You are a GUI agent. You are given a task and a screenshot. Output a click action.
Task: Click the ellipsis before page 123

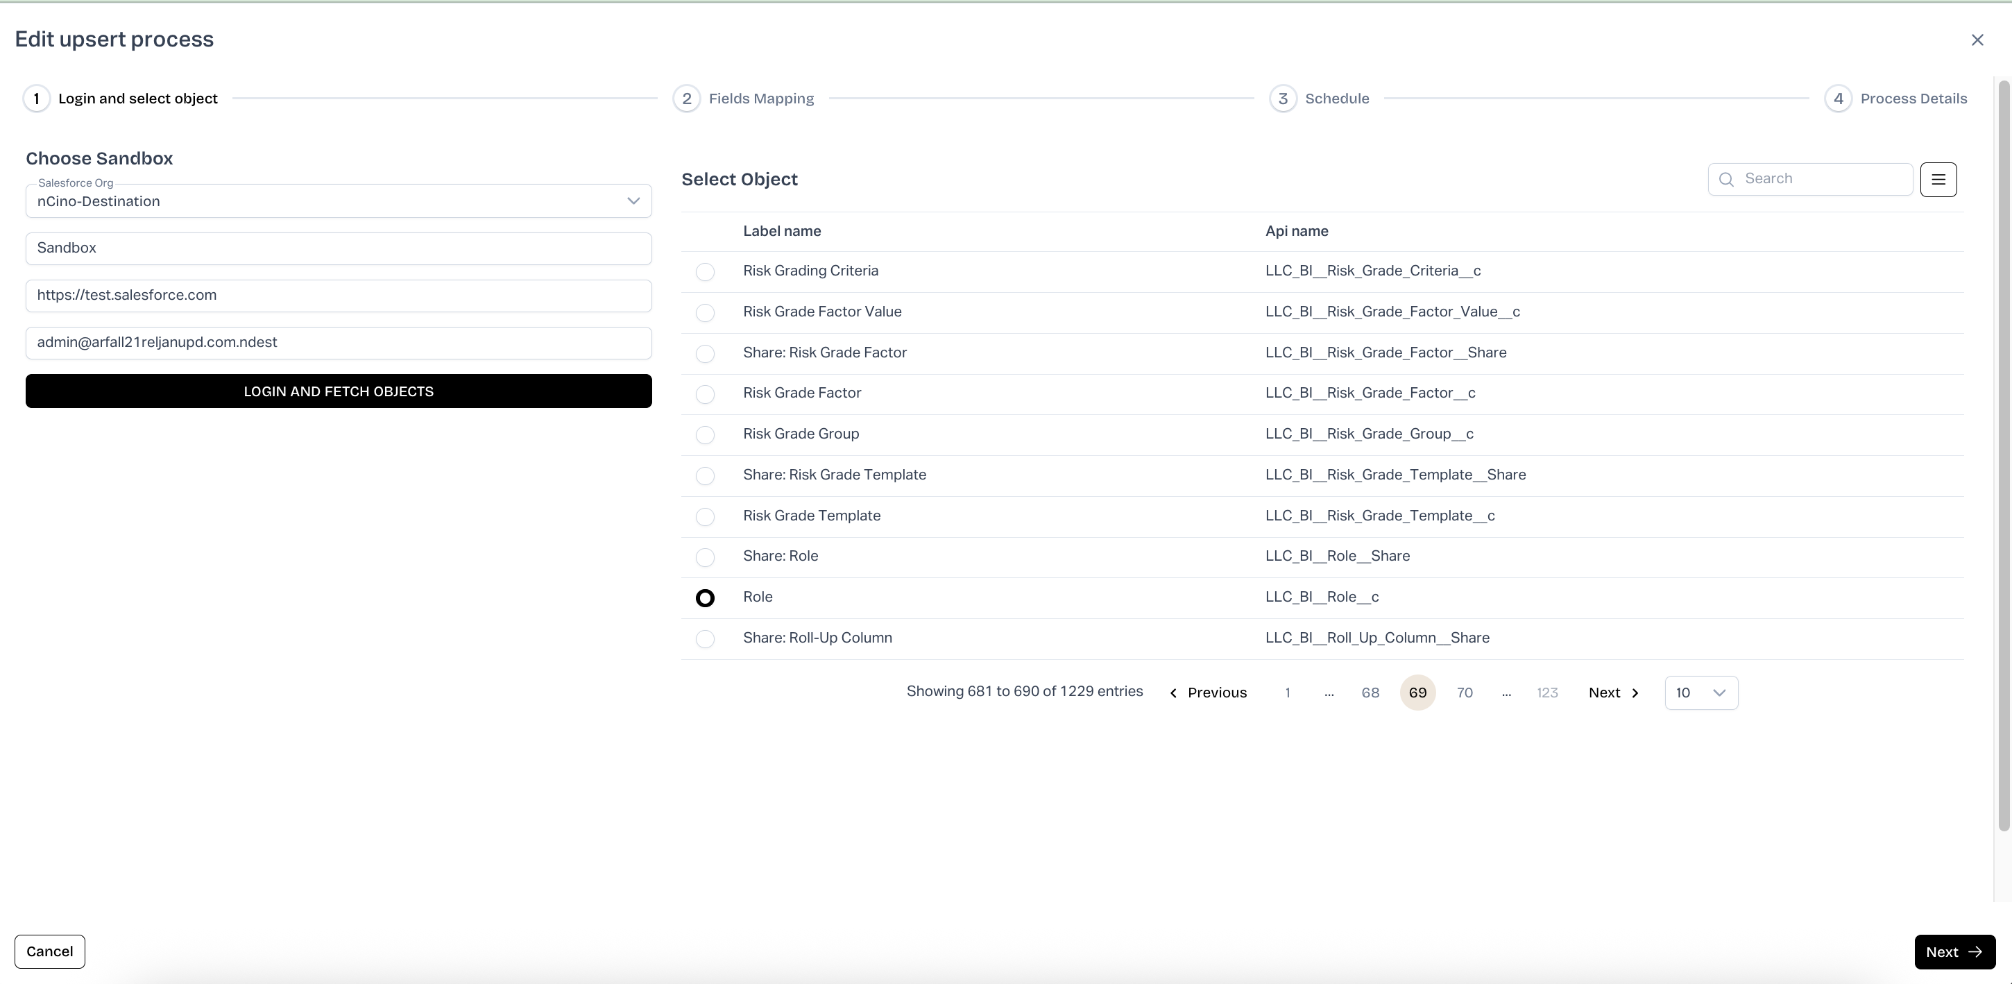pyautogui.click(x=1506, y=693)
